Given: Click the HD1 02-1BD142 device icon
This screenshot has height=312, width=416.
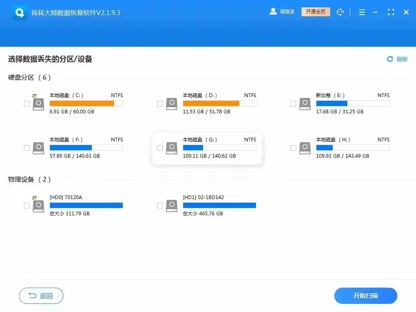Looking at the screenshot, I should point(172,206).
